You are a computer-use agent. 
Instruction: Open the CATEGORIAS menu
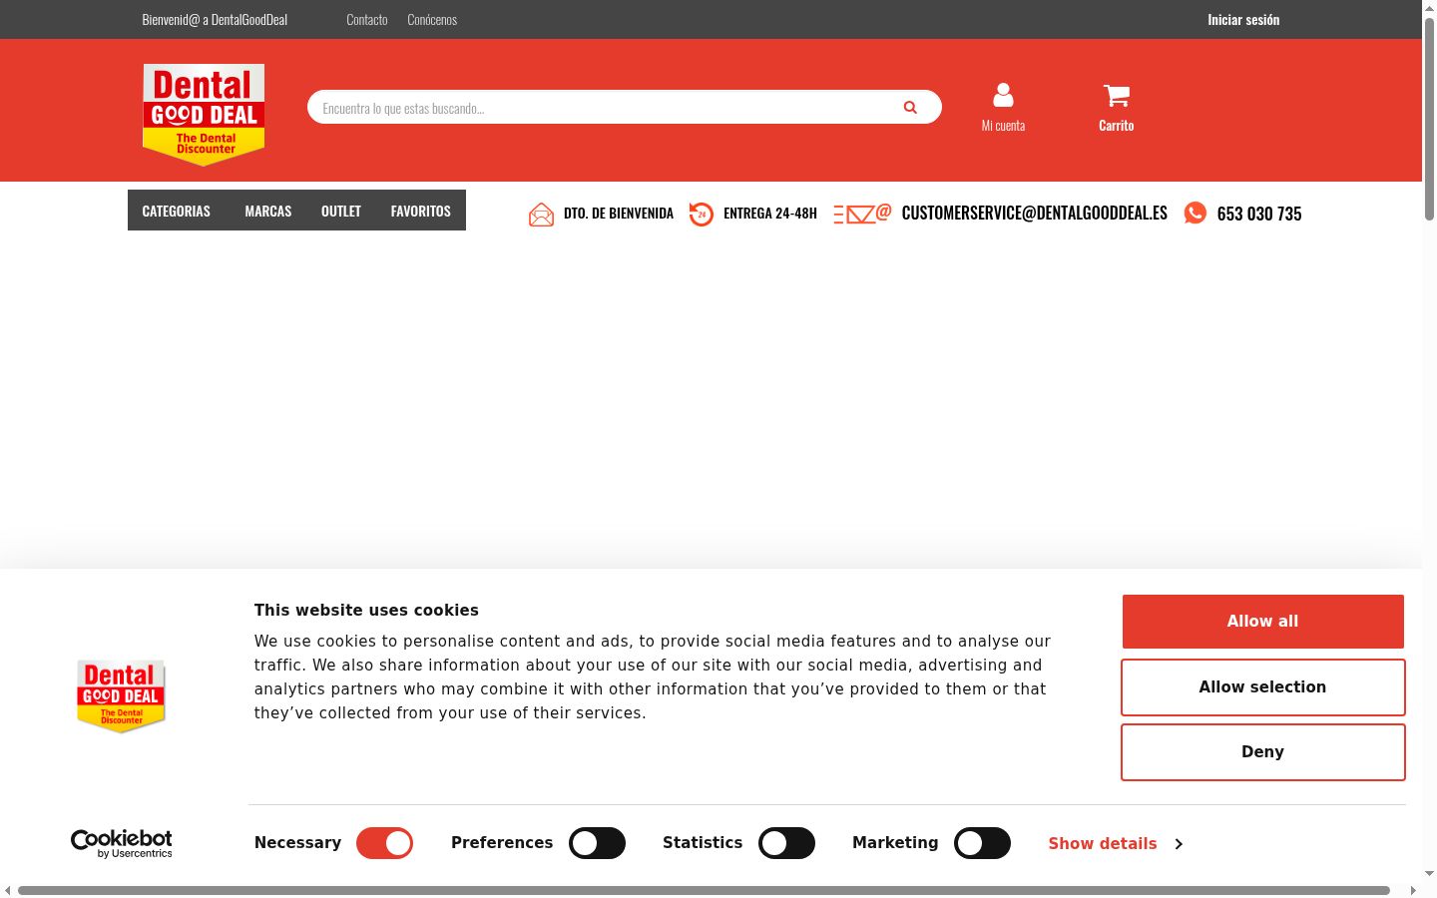(x=177, y=211)
